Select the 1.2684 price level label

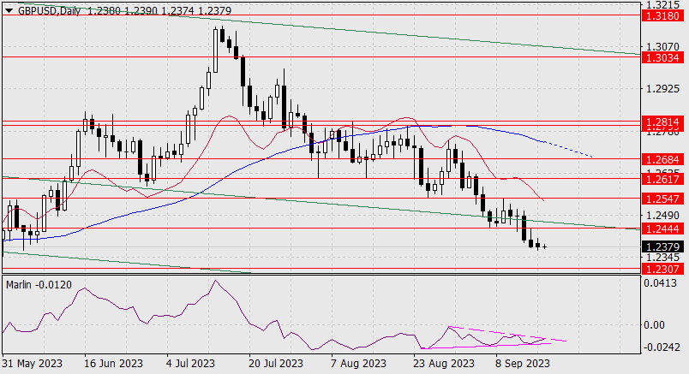click(662, 159)
